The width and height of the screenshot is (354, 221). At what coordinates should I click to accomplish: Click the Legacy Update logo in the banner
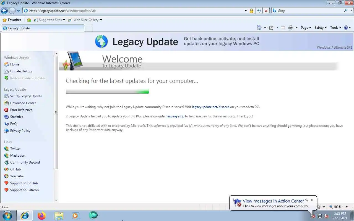101,42
